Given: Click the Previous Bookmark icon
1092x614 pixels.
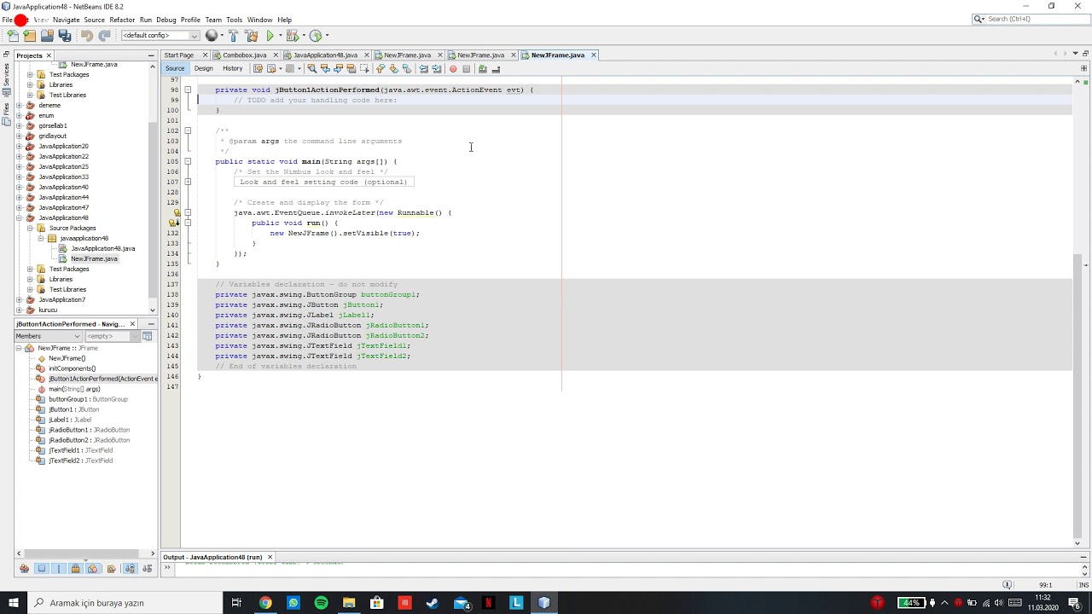Looking at the screenshot, I should [380, 69].
